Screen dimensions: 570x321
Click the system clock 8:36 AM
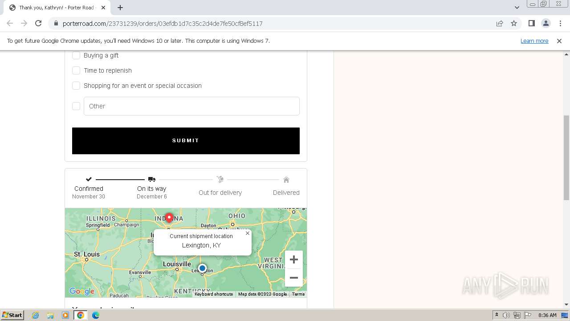(547, 315)
